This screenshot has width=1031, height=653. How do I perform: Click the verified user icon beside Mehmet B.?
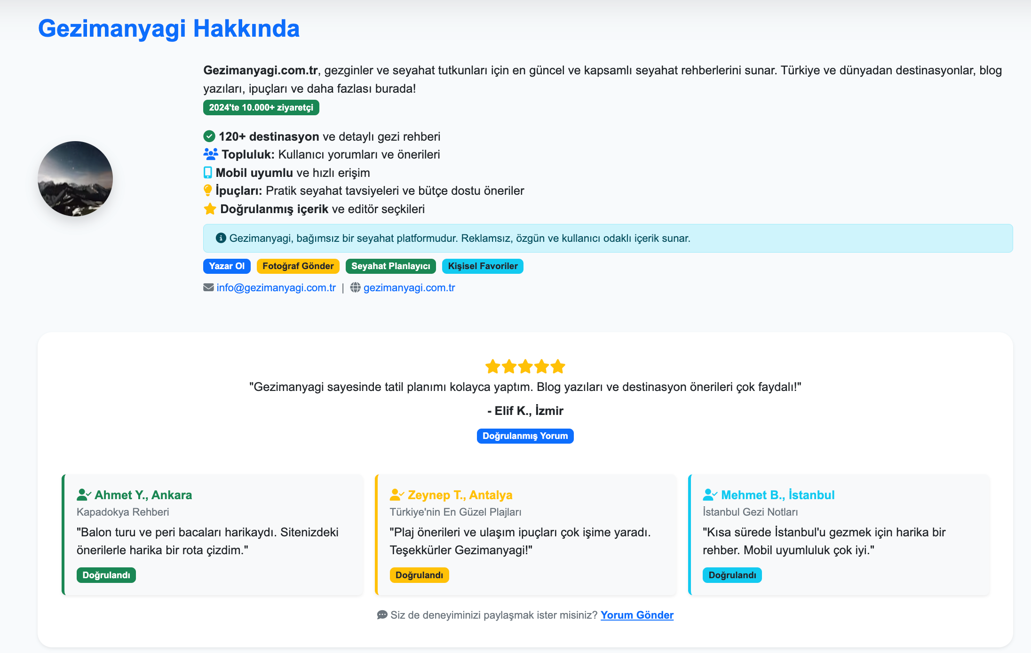[710, 495]
